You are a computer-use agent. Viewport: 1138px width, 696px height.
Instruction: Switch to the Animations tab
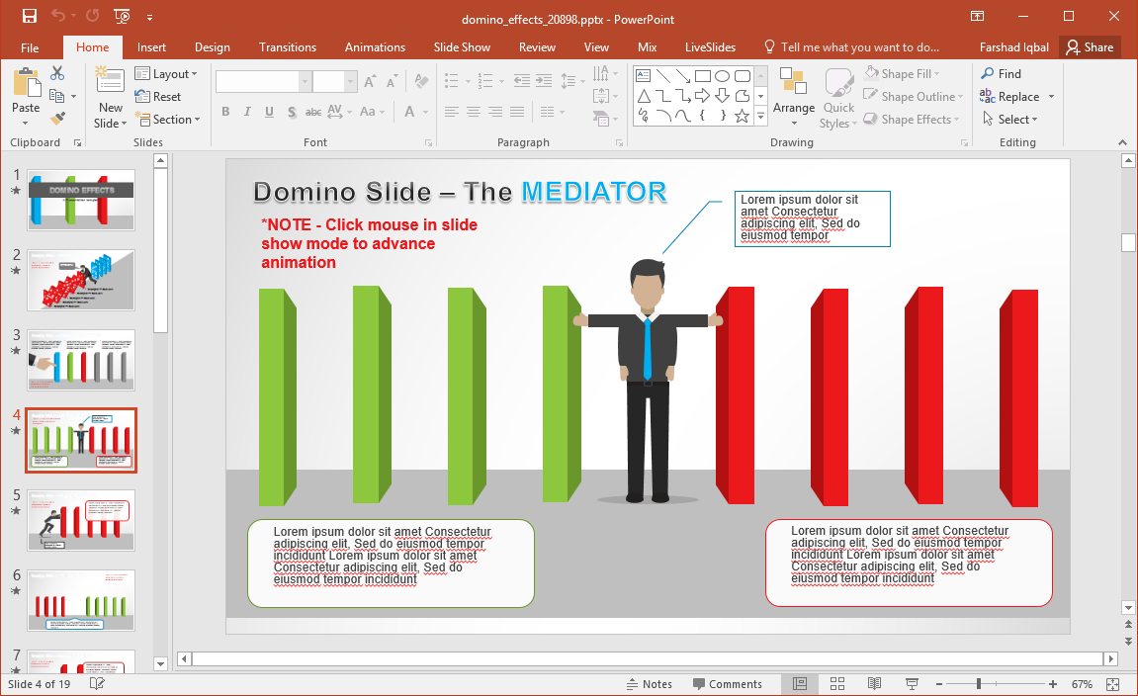375,47
